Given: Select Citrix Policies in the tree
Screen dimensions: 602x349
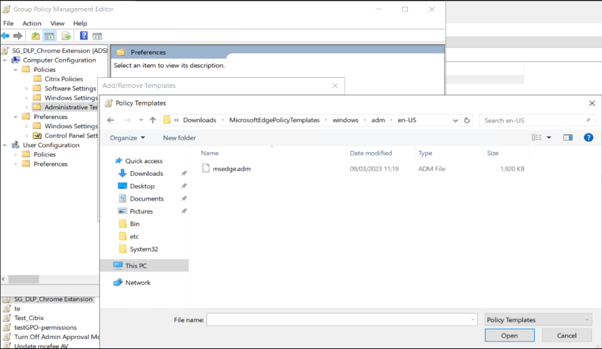Looking at the screenshot, I should [63, 79].
